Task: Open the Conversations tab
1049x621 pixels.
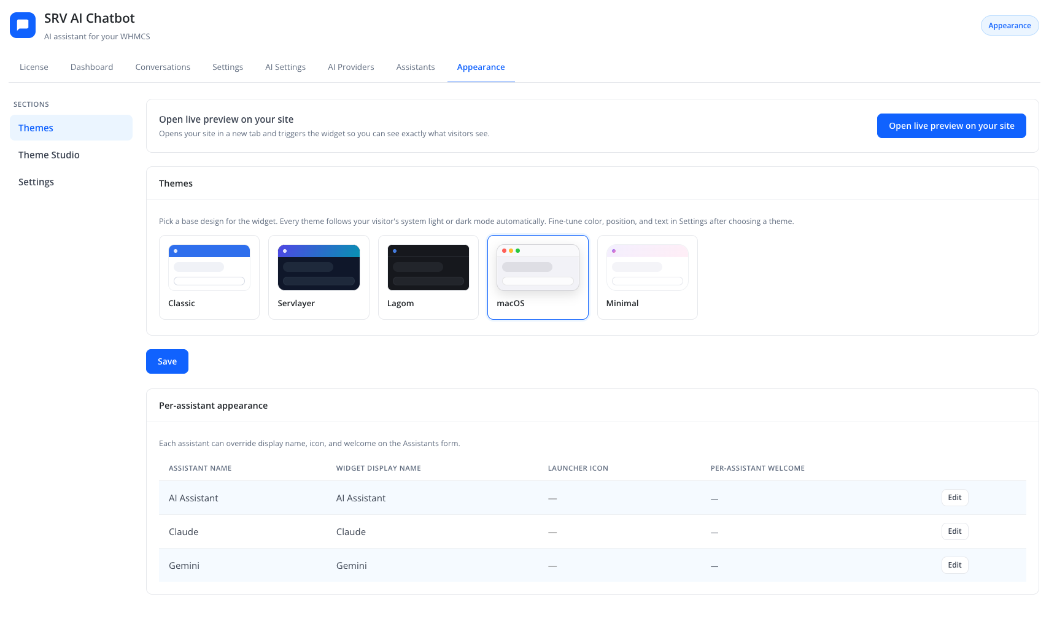Action: pos(163,67)
